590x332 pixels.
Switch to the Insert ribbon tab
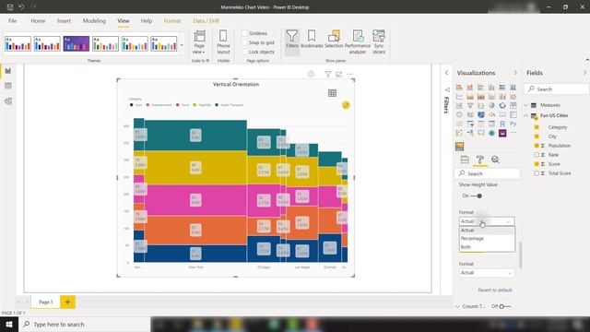pyautogui.click(x=64, y=20)
